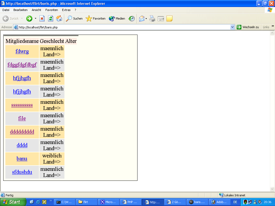
Task: Go to the Home page icon
Action: click(59, 19)
